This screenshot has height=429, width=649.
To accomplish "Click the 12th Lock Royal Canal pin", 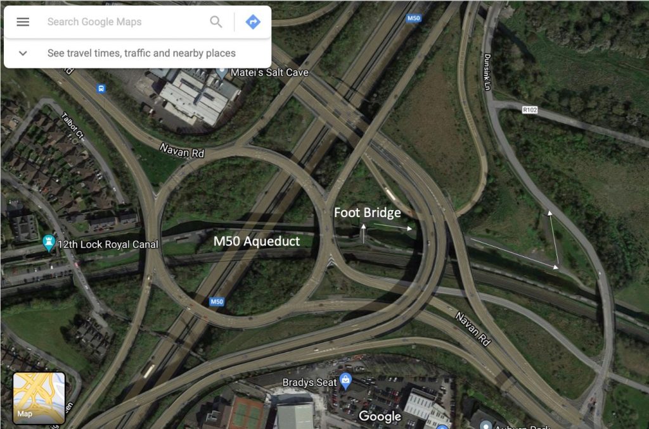I will pos(49,243).
